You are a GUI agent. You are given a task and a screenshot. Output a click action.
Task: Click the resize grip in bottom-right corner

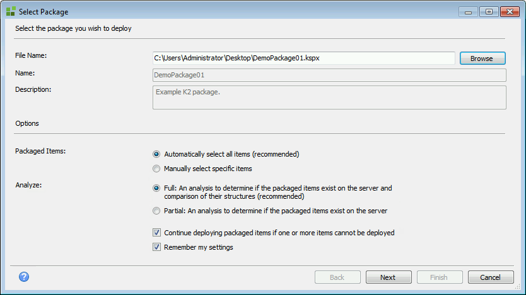point(518,287)
